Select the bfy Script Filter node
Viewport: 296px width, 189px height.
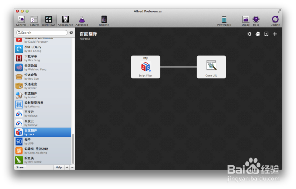click(x=145, y=67)
